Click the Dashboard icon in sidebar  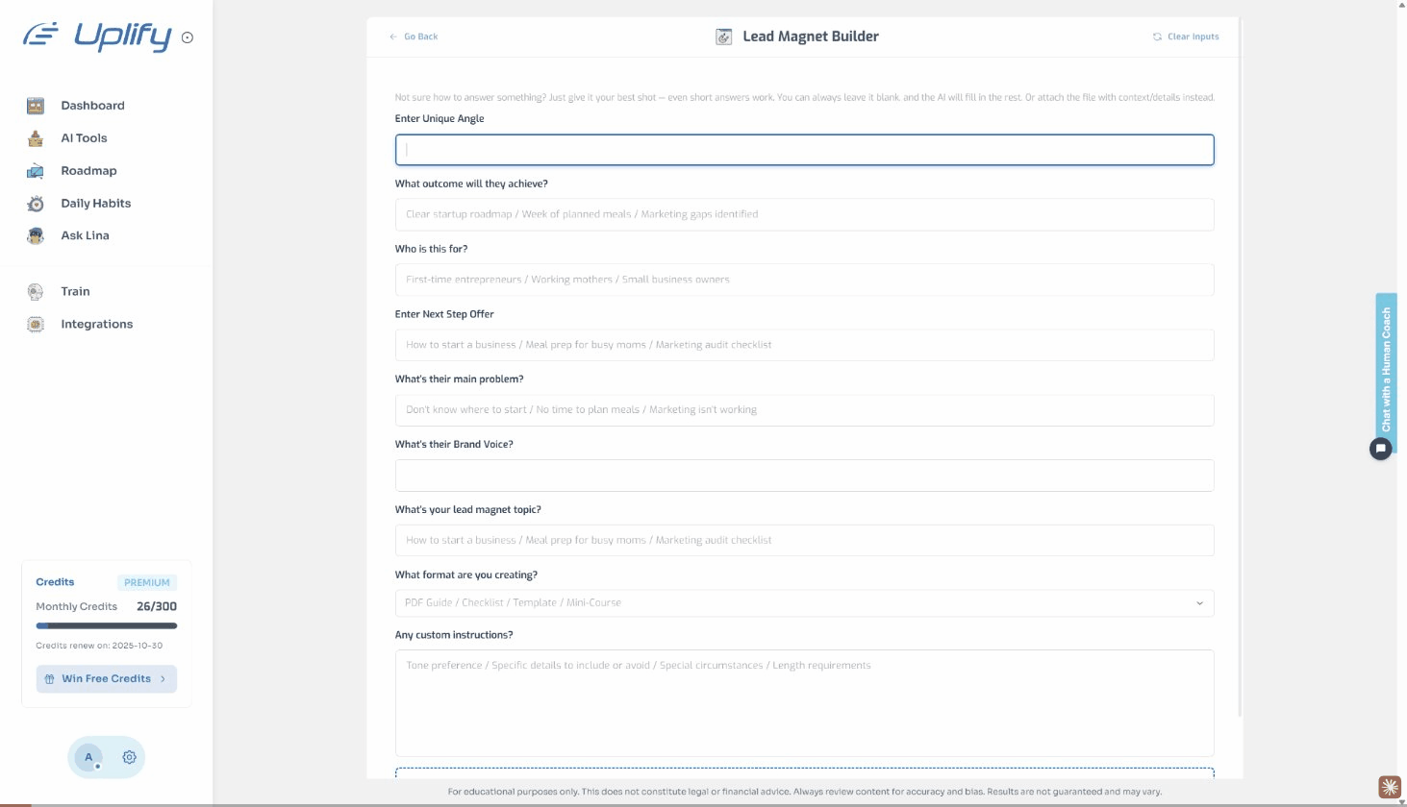point(36,106)
